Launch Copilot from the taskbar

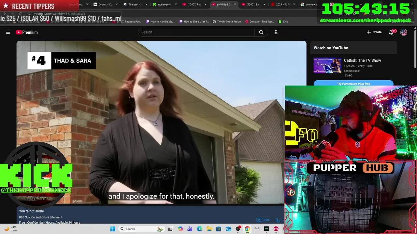tap(180, 229)
